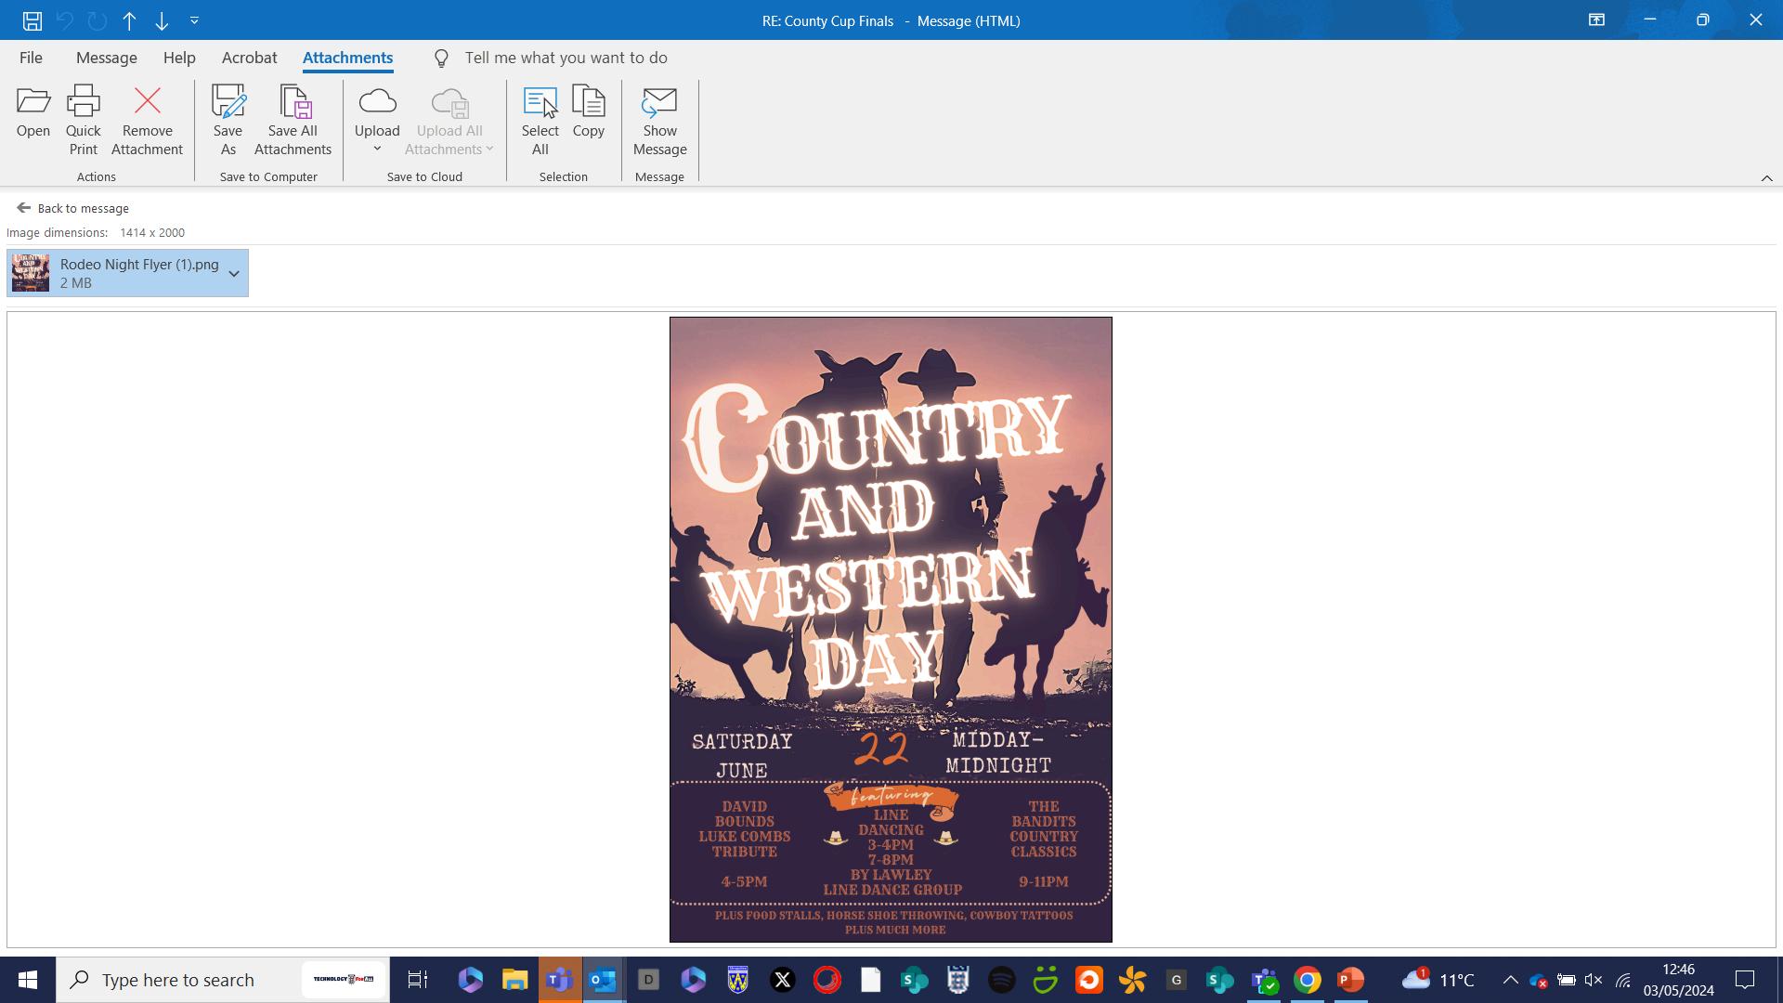
Task: Open Rodeo Night Flyer attachment dropdown arrow
Action: (234, 273)
